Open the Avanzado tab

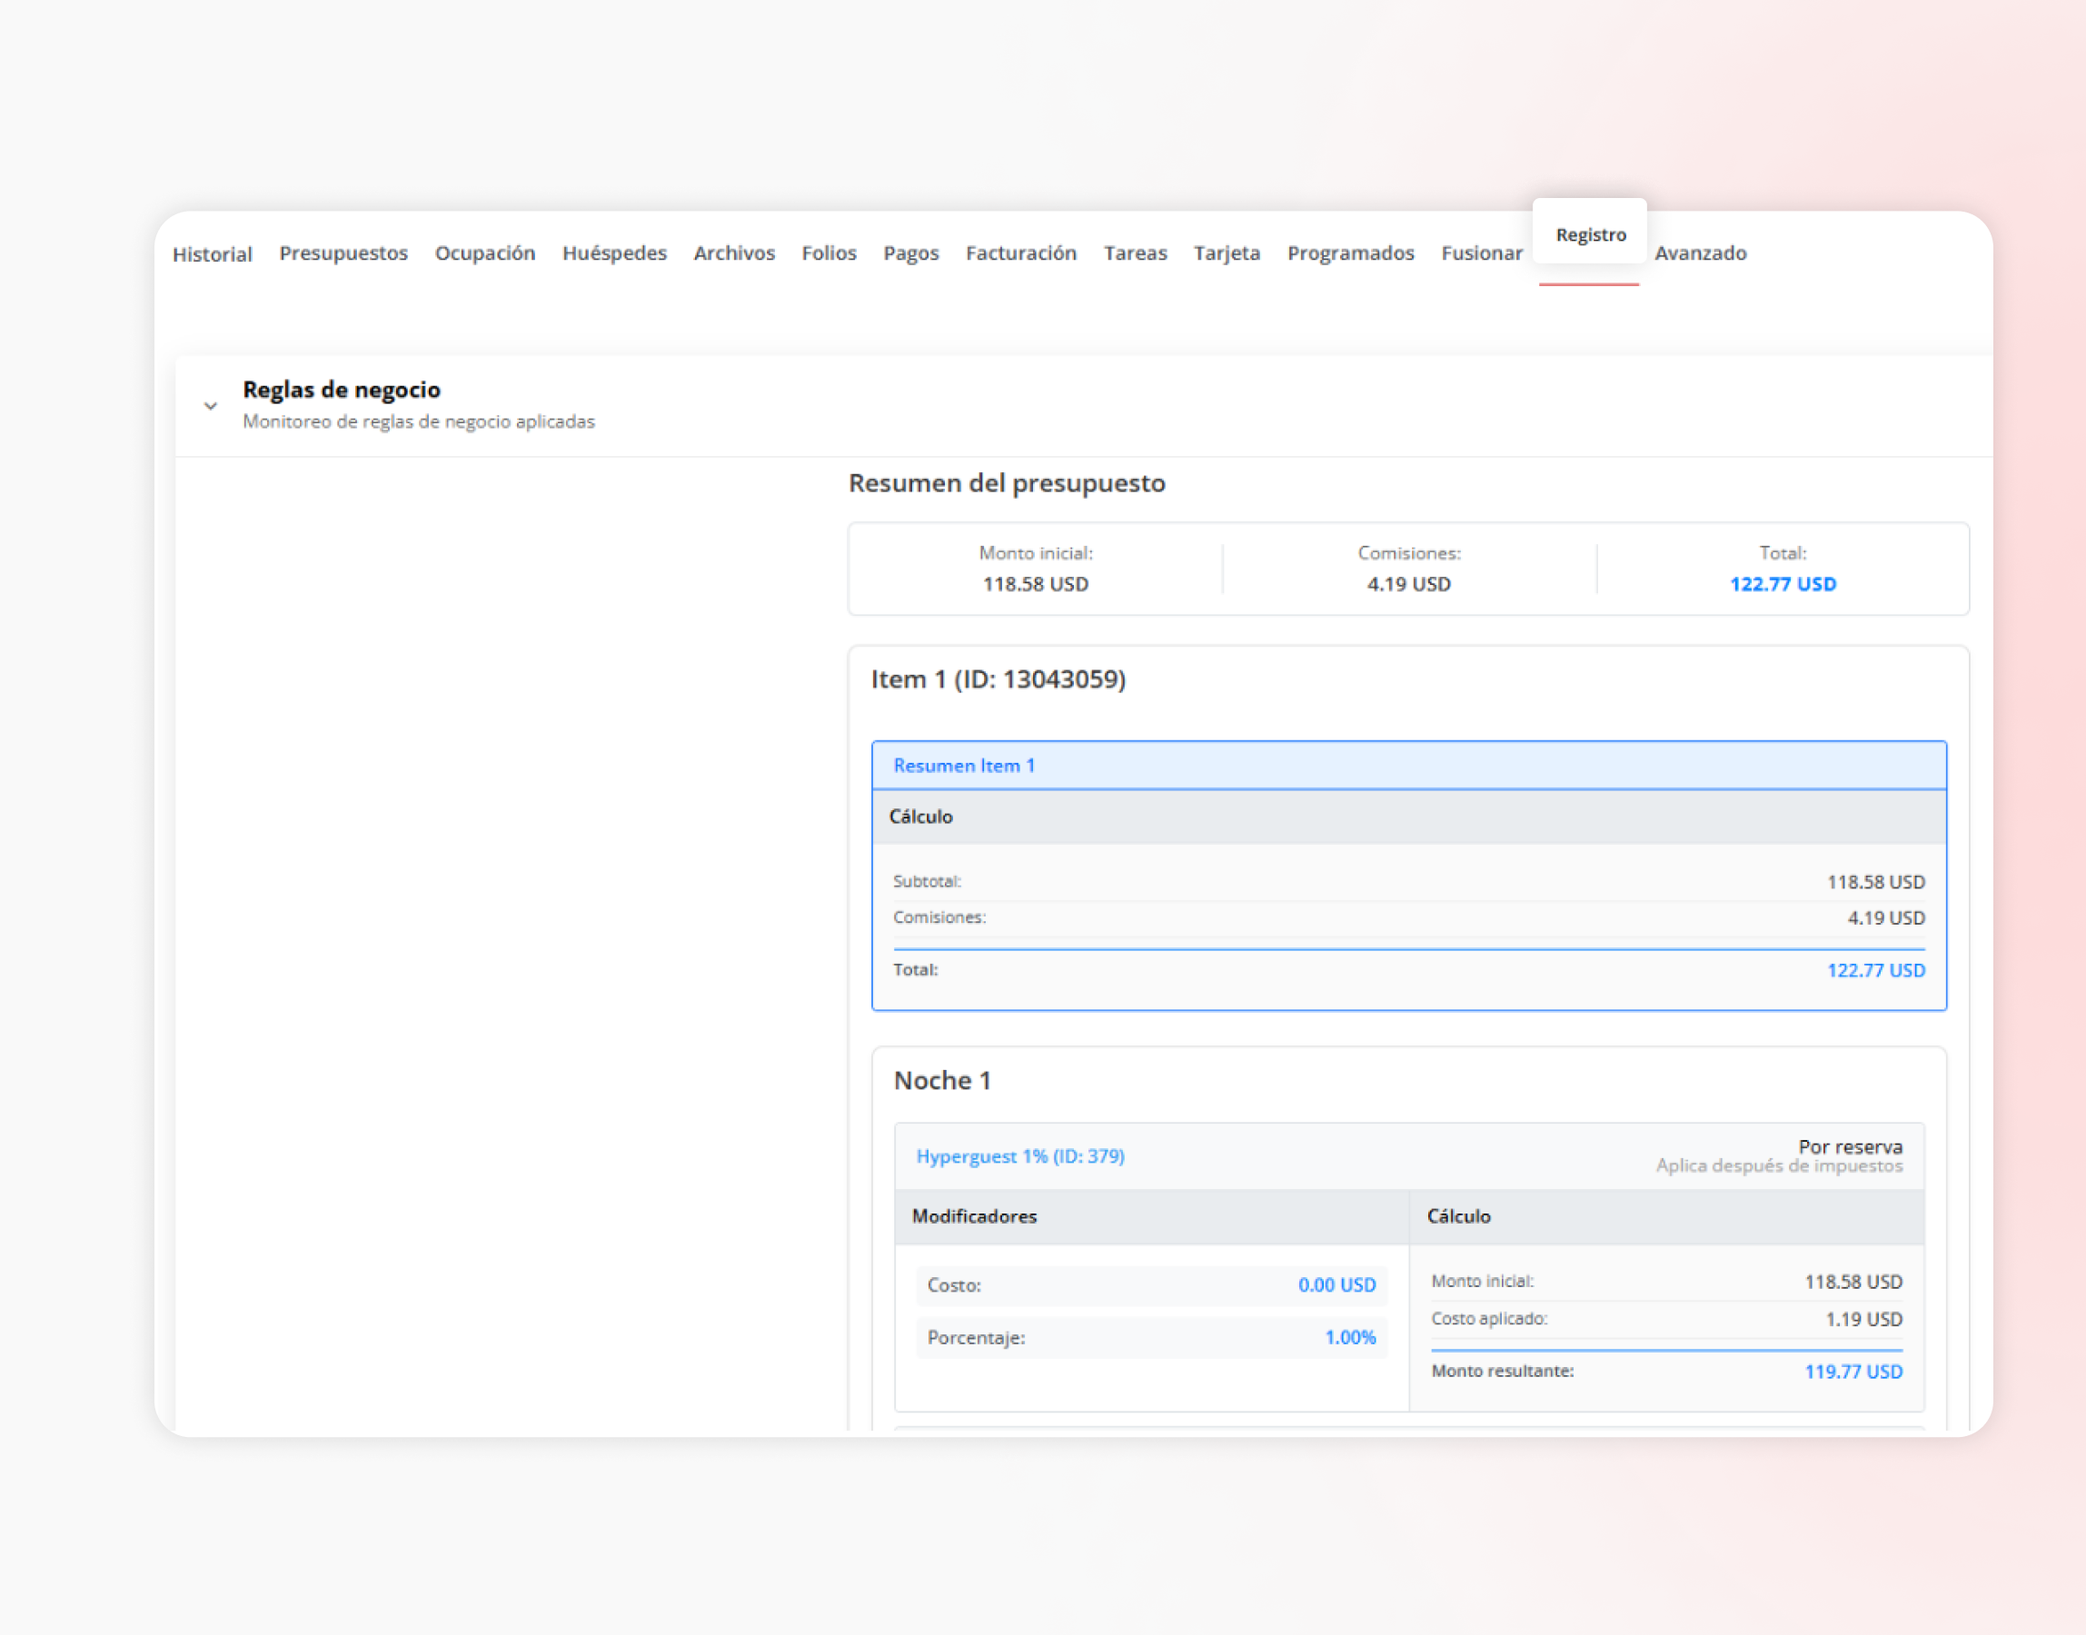[1699, 253]
